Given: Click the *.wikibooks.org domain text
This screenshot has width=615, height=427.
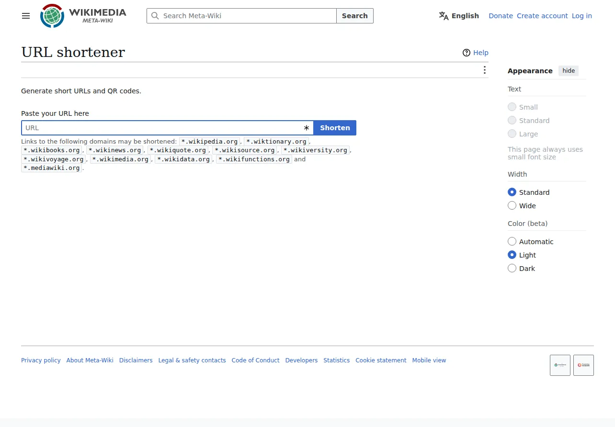Looking at the screenshot, I should coord(52,150).
